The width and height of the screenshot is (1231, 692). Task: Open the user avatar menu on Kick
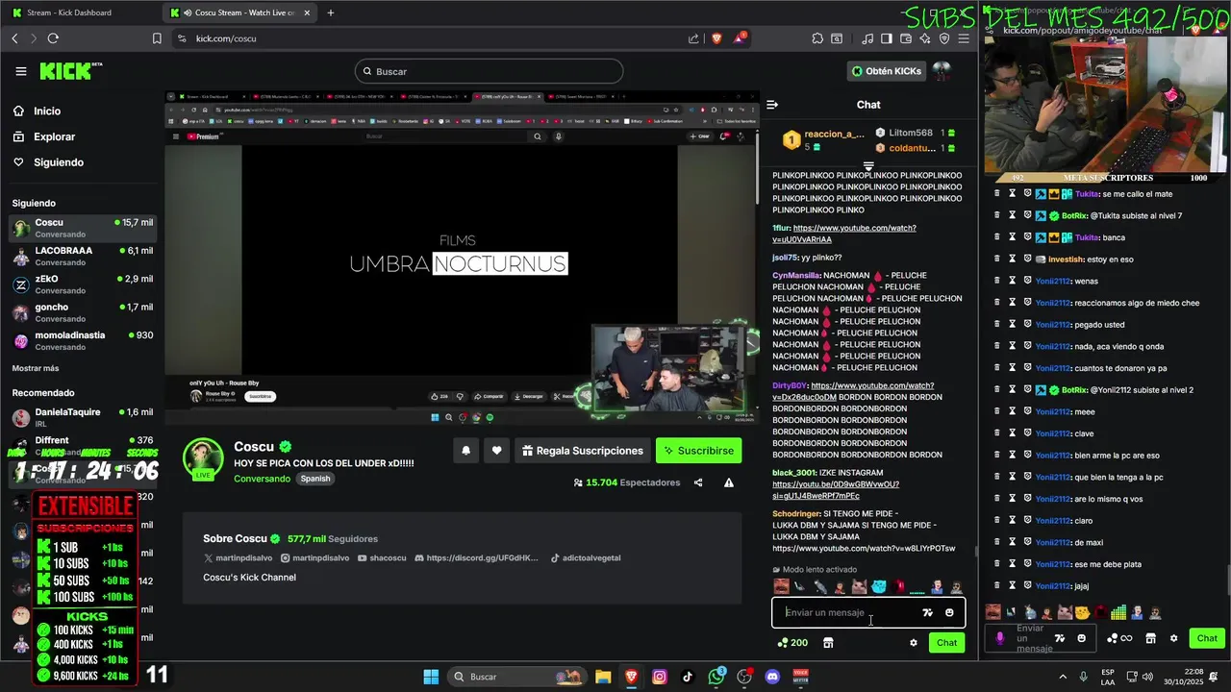click(x=942, y=71)
